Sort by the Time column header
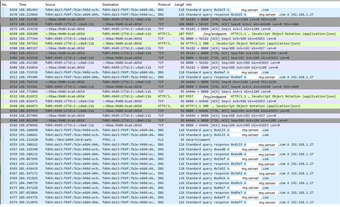340x207 pixels. click(x=31, y=5)
